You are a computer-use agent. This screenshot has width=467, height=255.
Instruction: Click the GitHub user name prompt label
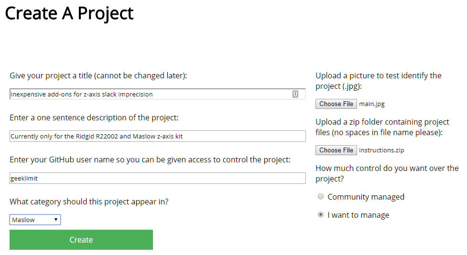click(150, 159)
